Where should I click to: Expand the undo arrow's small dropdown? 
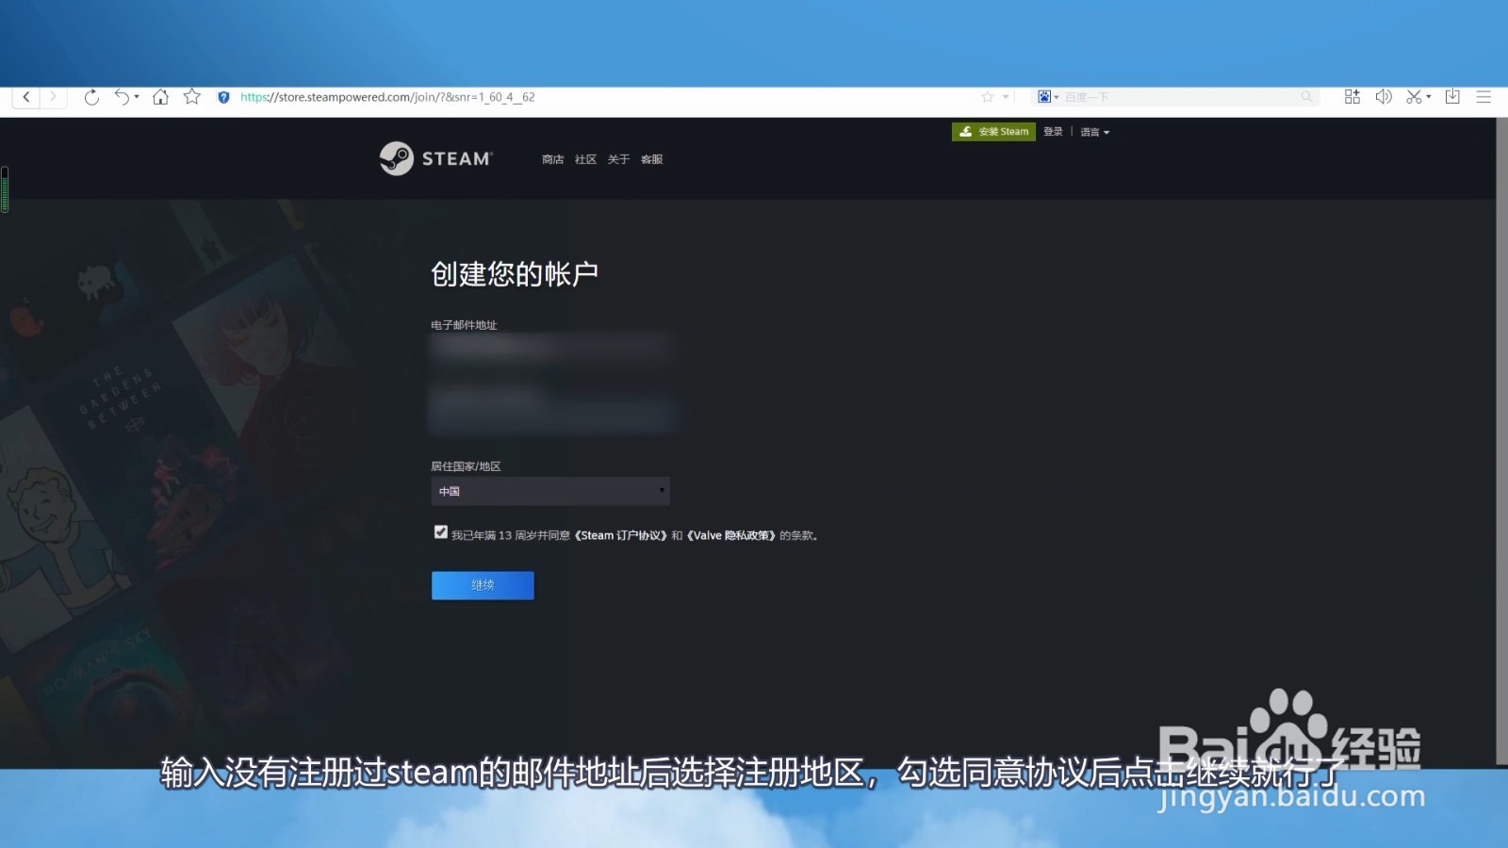[137, 97]
